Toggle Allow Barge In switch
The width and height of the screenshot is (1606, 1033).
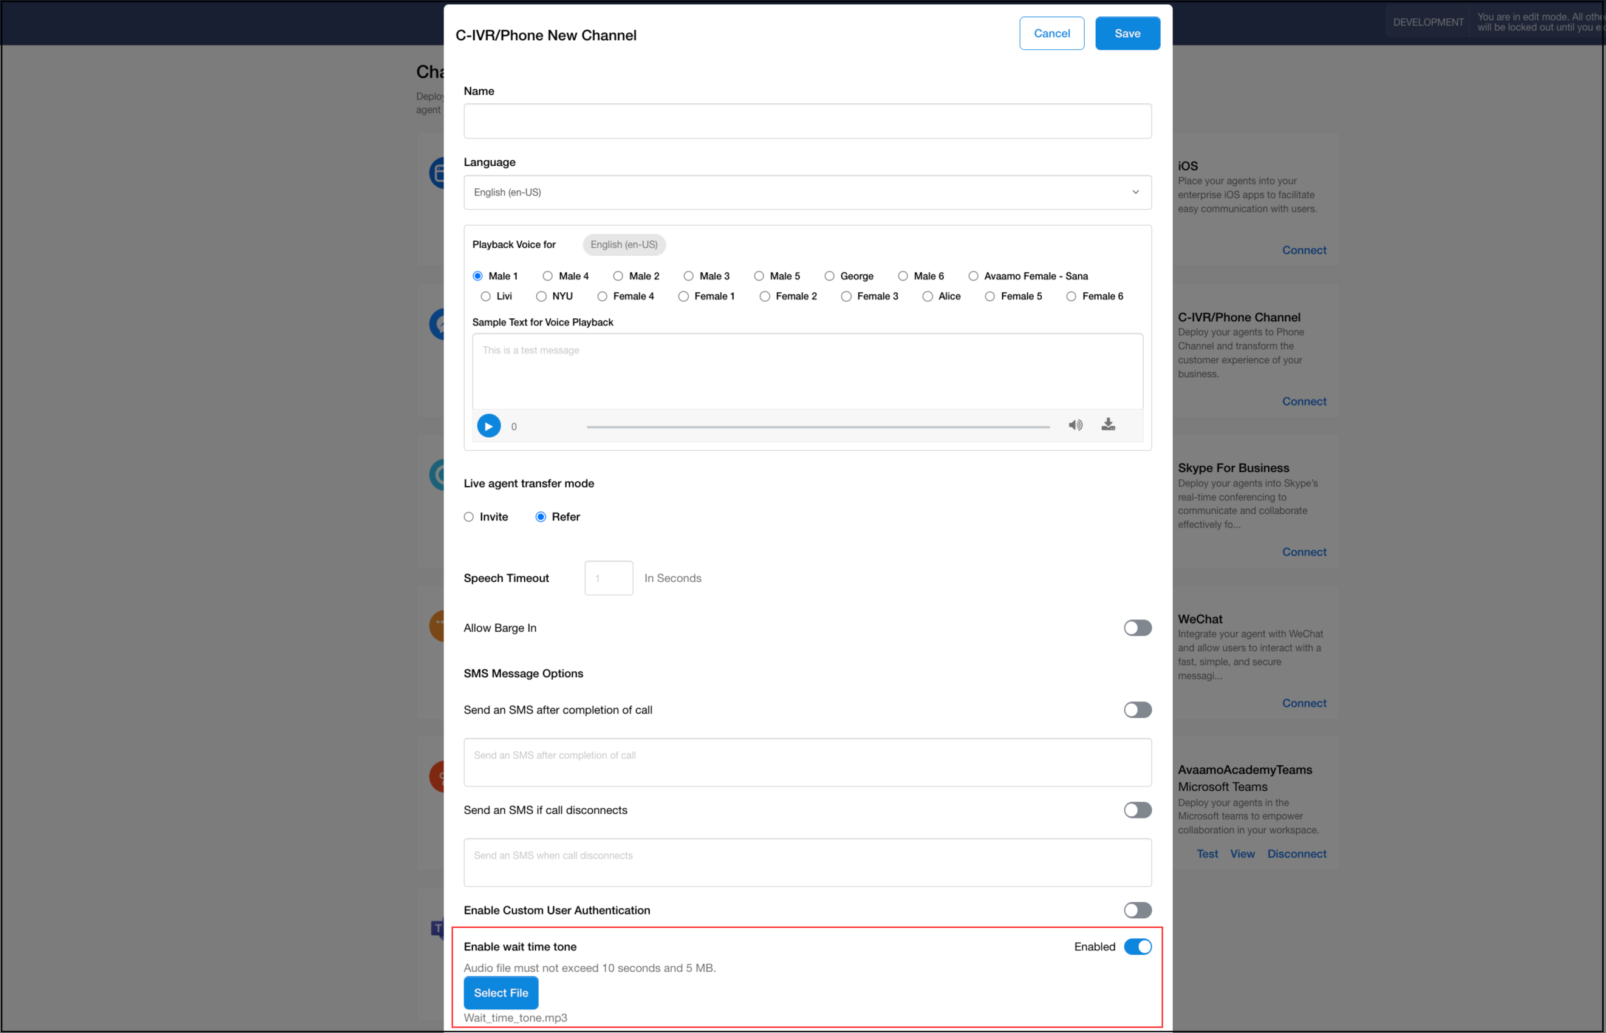click(1137, 628)
